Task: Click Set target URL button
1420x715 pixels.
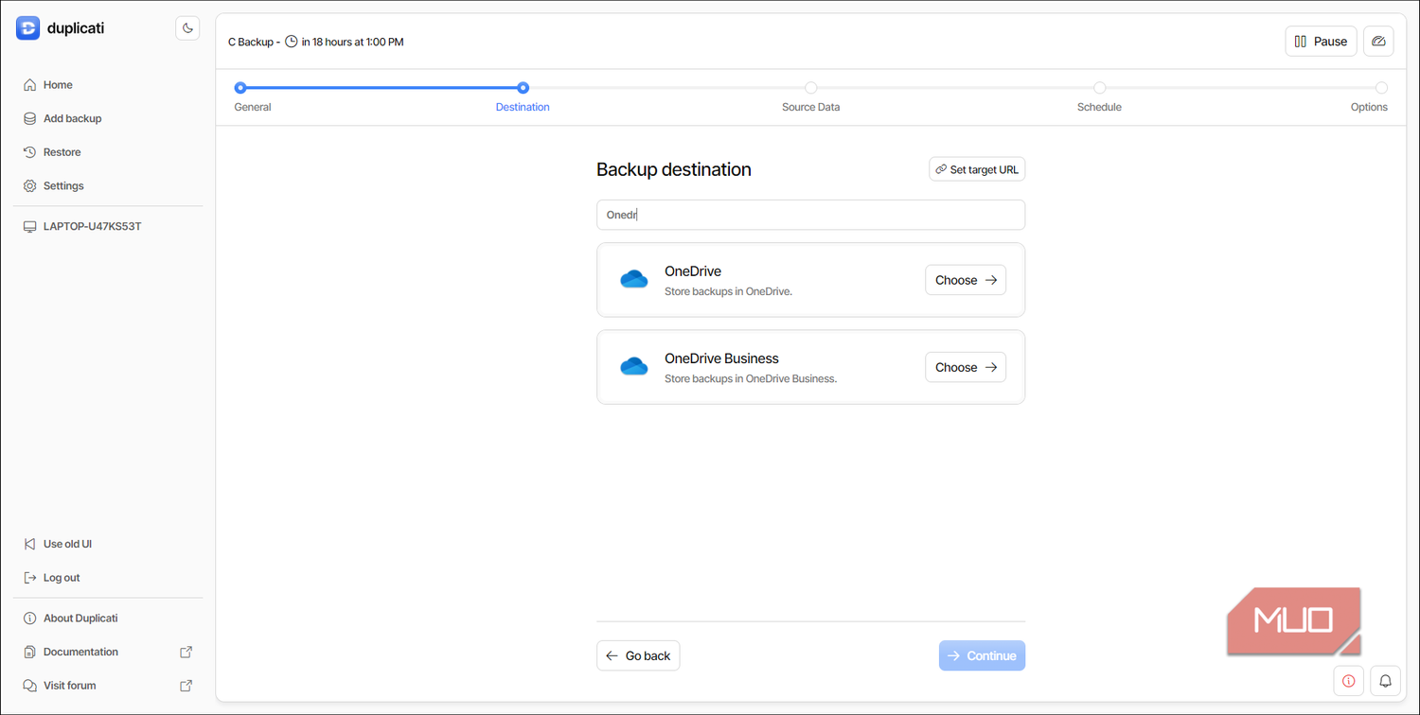Action: (x=977, y=169)
